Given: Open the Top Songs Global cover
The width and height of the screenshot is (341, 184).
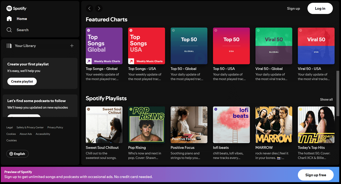Looking at the screenshot, I should pyautogui.click(x=104, y=46).
